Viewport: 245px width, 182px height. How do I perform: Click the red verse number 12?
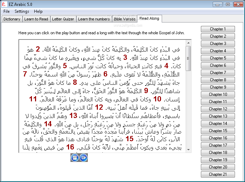99,107
